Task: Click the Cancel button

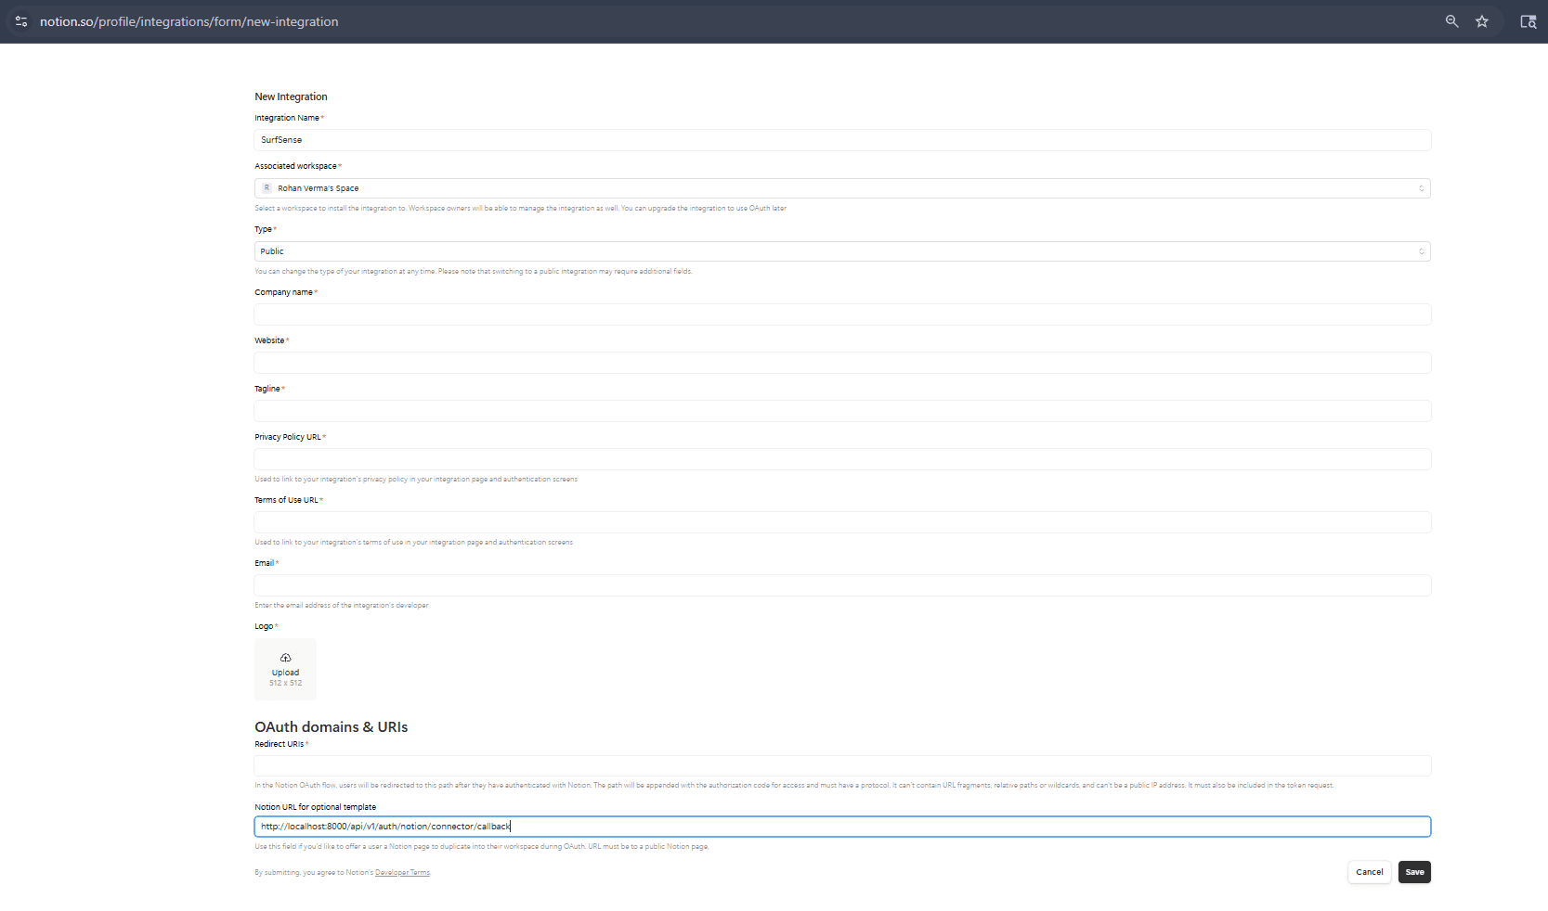Action: 1369,872
